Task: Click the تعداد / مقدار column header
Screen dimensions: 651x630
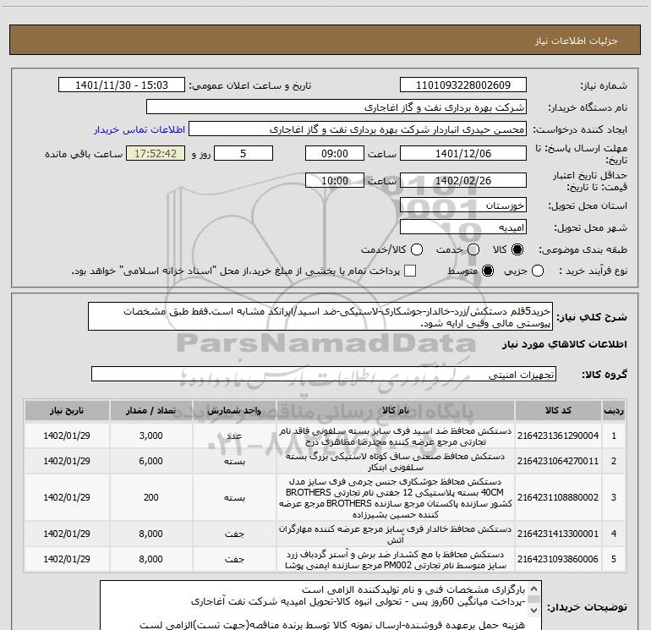Action: tap(151, 411)
